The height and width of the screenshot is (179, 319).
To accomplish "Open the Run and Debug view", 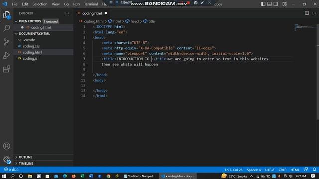I will pos(6,55).
